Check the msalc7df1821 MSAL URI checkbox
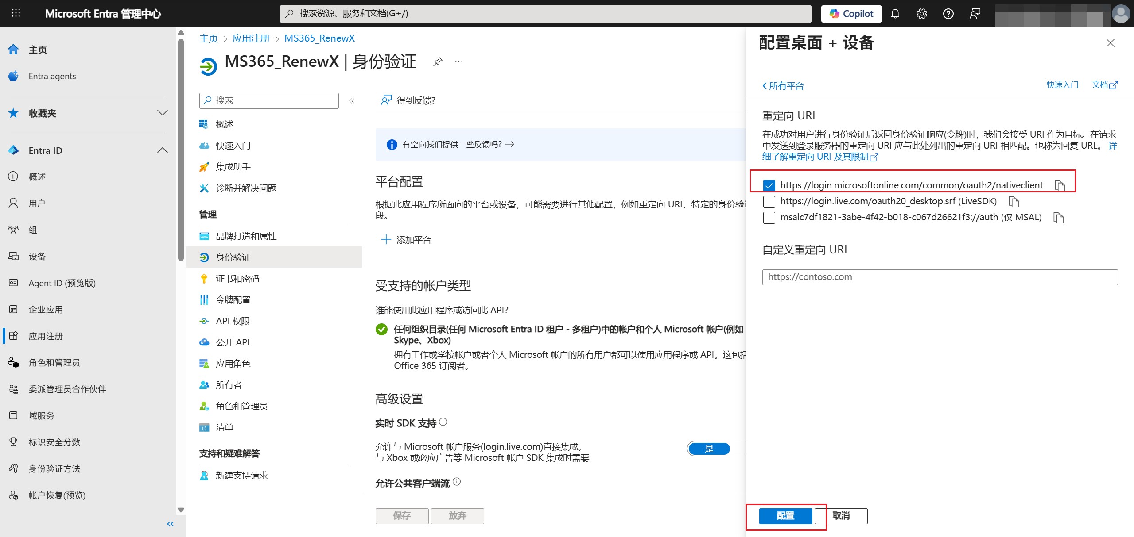Image resolution: width=1134 pixels, height=537 pixels. pyautogui.click(x=769, y=218)
